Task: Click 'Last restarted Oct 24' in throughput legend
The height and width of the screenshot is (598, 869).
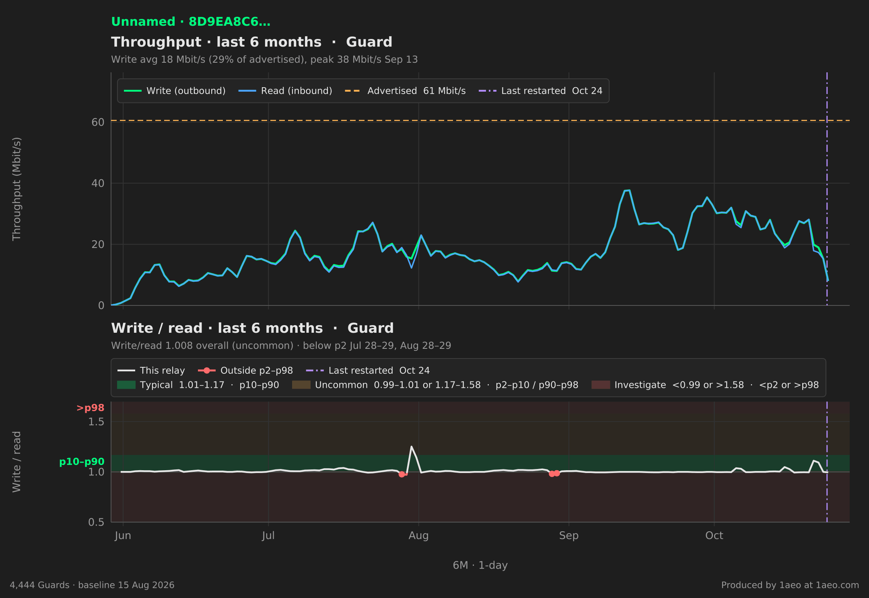Action: point(540,91)
